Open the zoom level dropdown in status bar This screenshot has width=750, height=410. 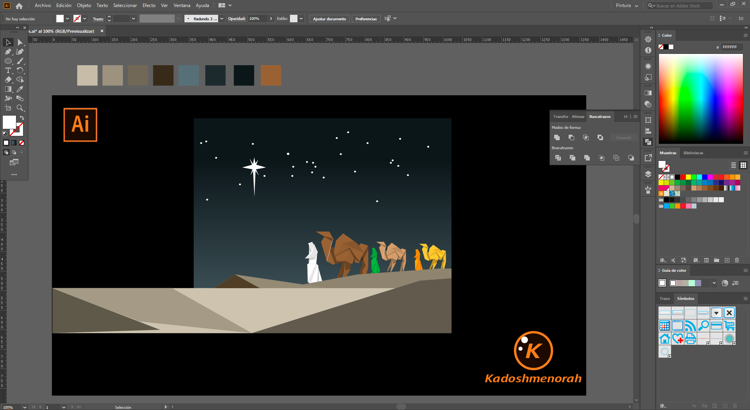pos(25,407)
